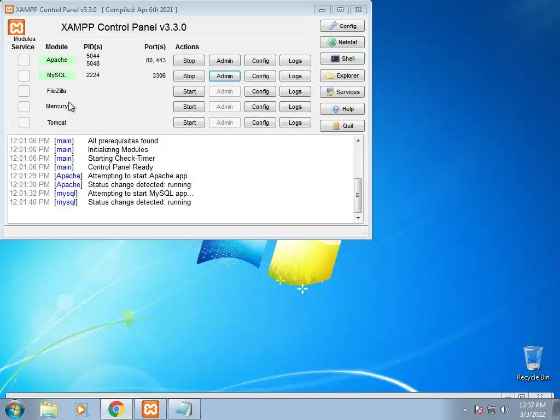Click the XAMPP logo in the panel header
Screen dimensions: 560x420
pyautogui.click(x=16, y=27)
